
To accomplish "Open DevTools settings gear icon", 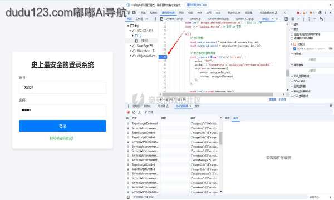I will [x=320, y=13].
